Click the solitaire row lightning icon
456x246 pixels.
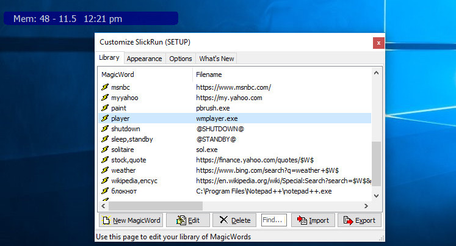click(104, 150)
